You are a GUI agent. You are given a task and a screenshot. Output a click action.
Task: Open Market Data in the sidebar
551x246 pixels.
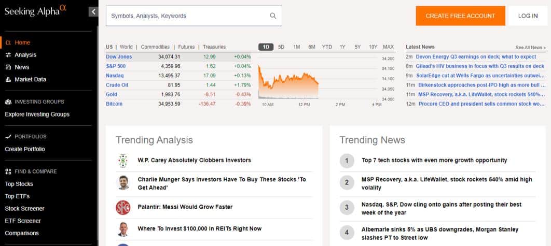point(30,79)
